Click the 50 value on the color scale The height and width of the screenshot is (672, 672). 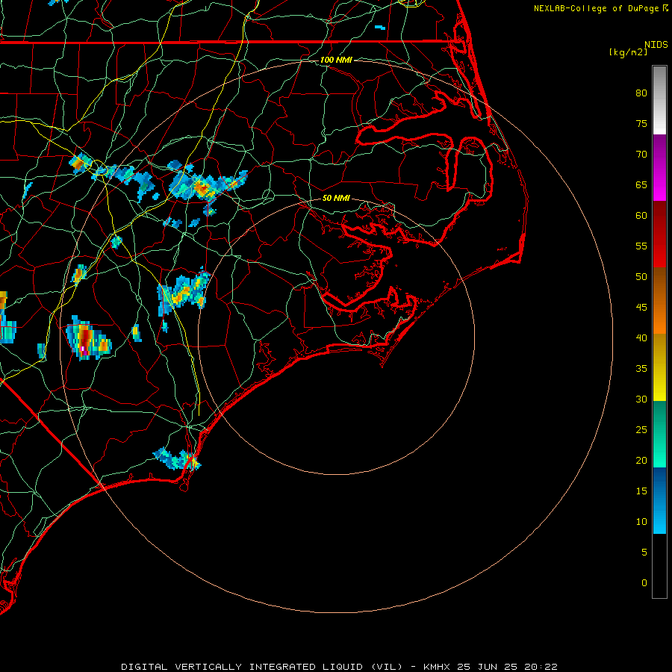point(641,277)
